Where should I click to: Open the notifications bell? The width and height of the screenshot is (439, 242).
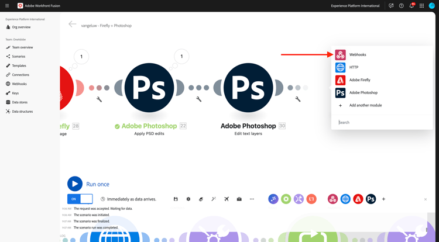411,6
